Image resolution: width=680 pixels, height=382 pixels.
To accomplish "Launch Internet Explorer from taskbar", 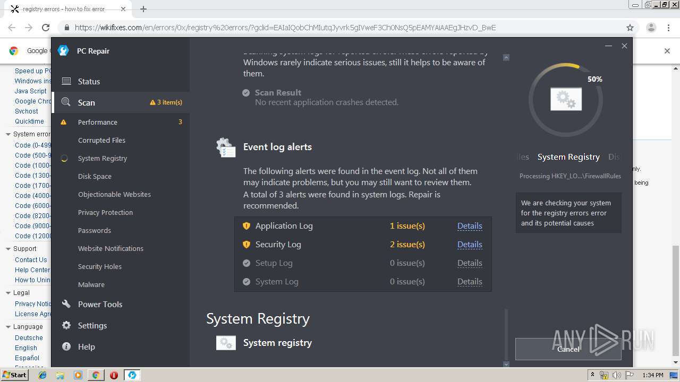I will 42,375.
